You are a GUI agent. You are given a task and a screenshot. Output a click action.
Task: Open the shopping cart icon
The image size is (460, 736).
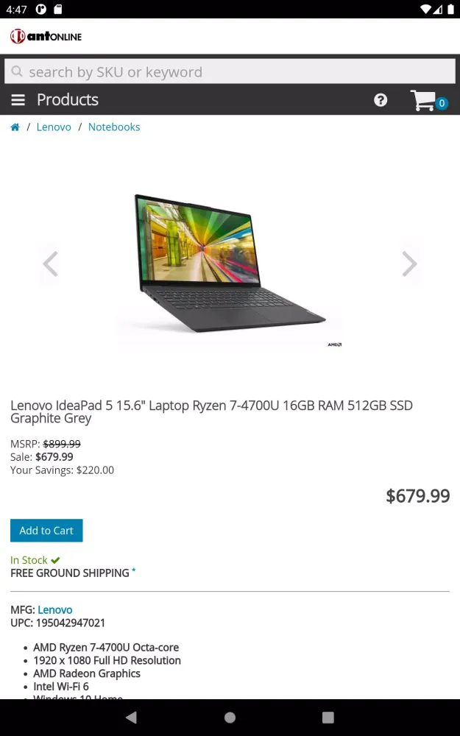[x=423, y=100]
